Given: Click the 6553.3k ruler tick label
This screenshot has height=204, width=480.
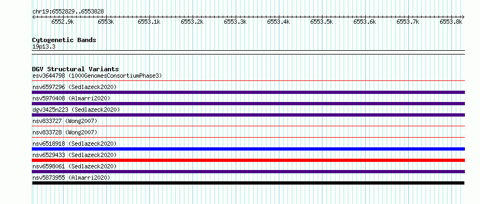Looking at the screenshot, I should click(235, 22).
